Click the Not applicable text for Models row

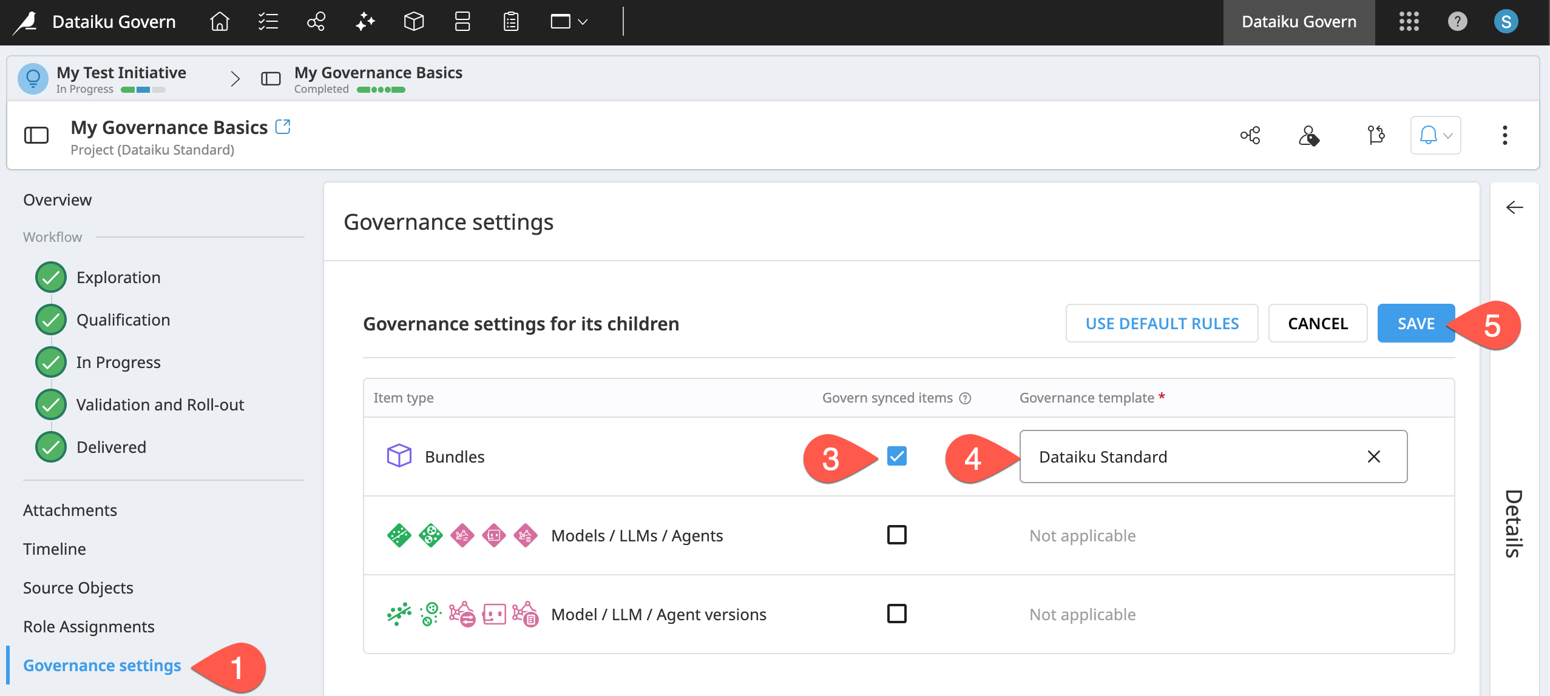coord(1083,536)
